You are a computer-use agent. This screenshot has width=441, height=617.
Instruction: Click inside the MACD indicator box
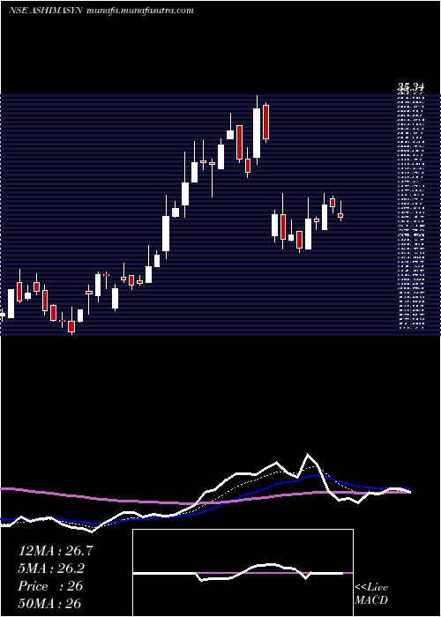243,573
